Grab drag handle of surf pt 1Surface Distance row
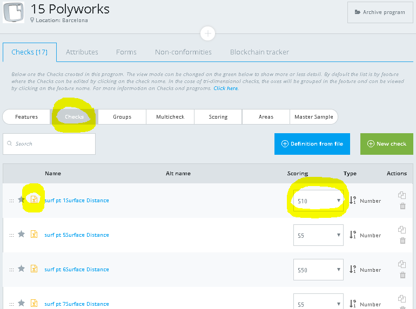 [x=11, y=201]
